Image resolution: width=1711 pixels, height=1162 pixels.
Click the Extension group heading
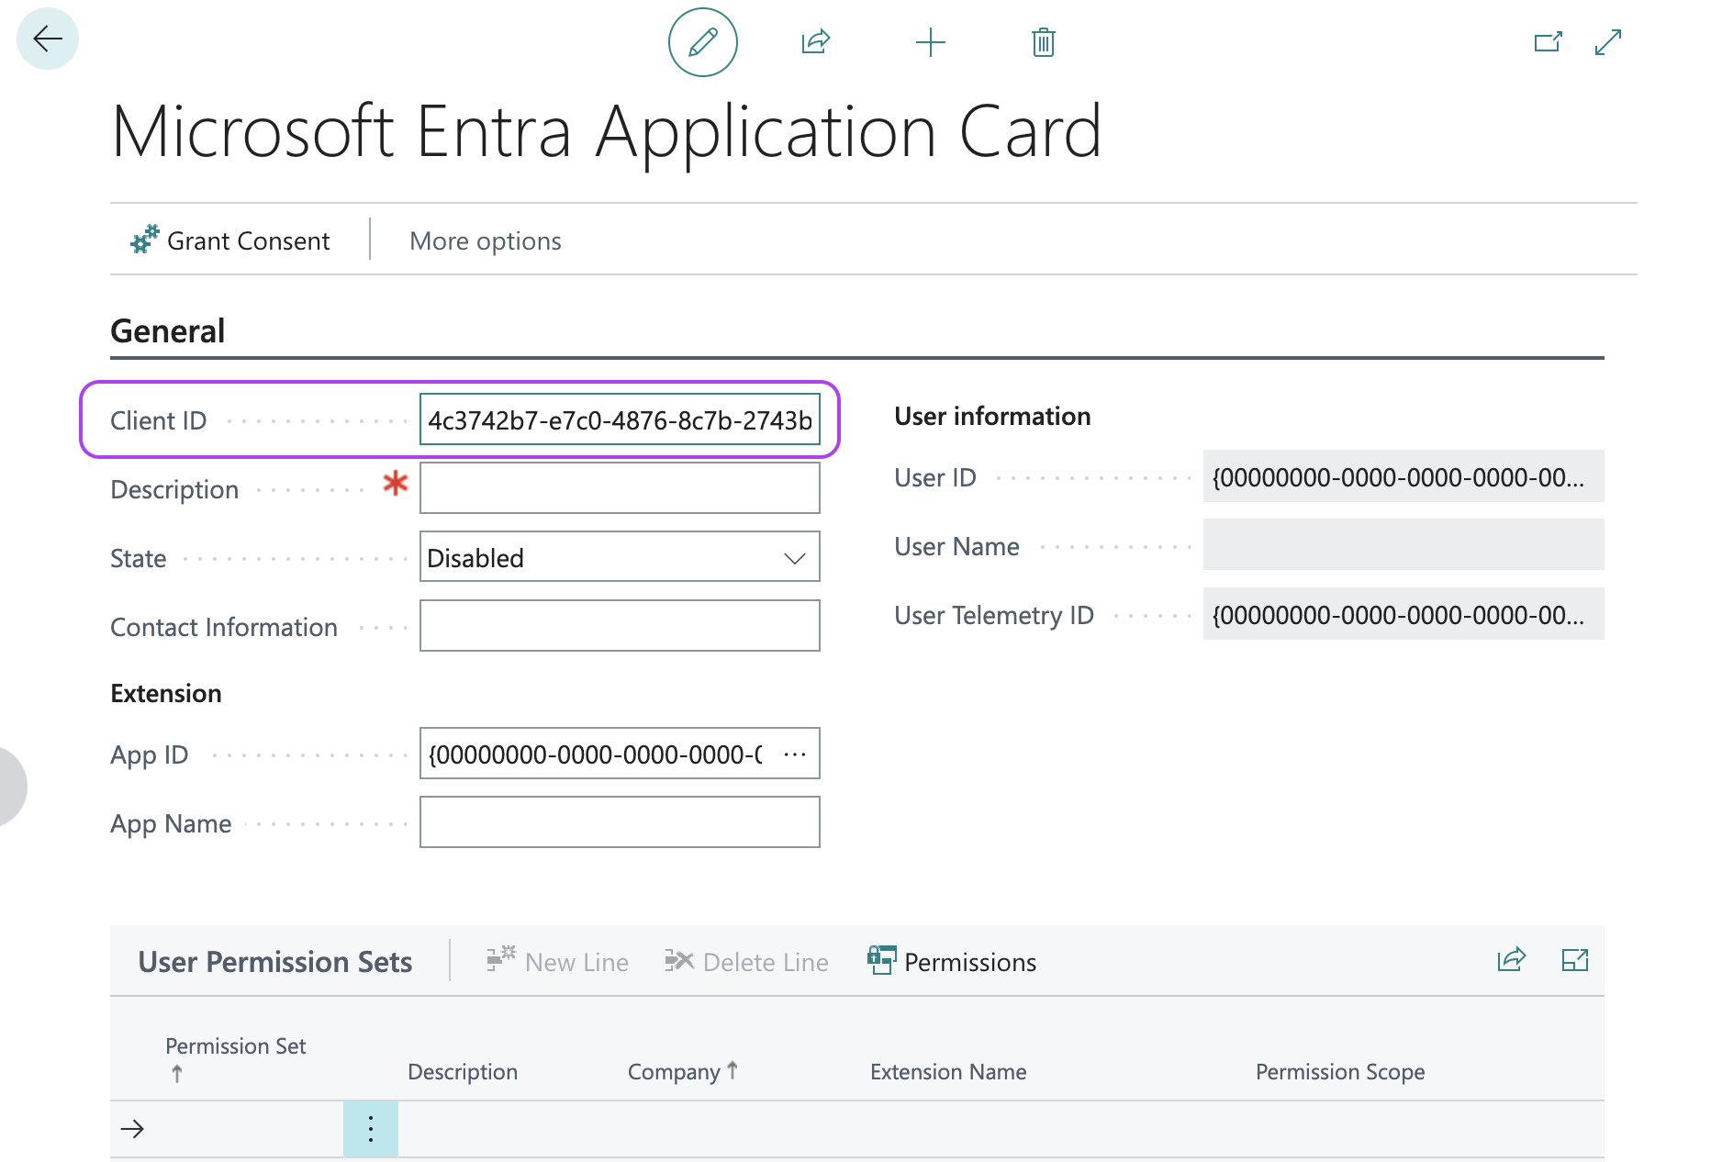point(166,693)
